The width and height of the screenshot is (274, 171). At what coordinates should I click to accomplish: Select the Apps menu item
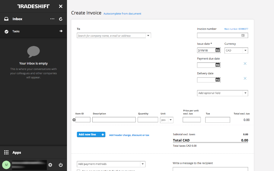tap(33, 152)
